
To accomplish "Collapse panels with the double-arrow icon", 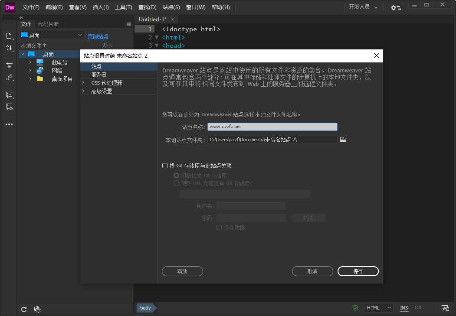I will point(21,17).
